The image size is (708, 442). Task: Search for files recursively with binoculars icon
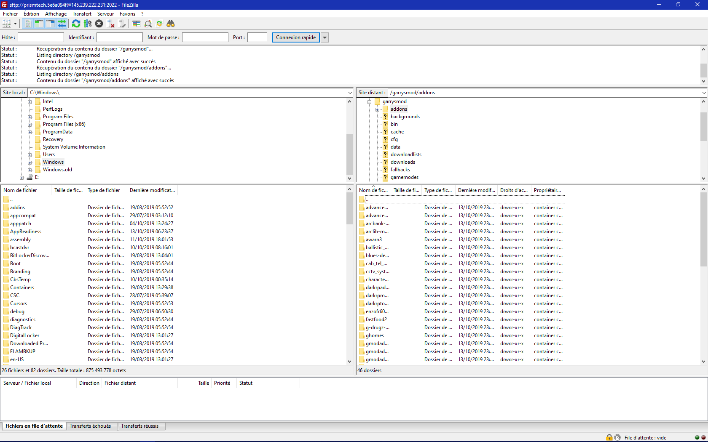pyautogui.click(x=171, y=24)
